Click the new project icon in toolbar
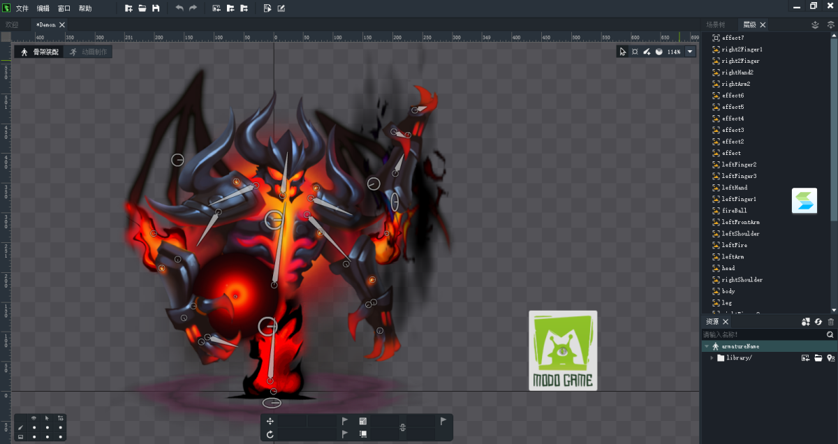The height and width of the screenshot is (444, 838). coord(128,8)
